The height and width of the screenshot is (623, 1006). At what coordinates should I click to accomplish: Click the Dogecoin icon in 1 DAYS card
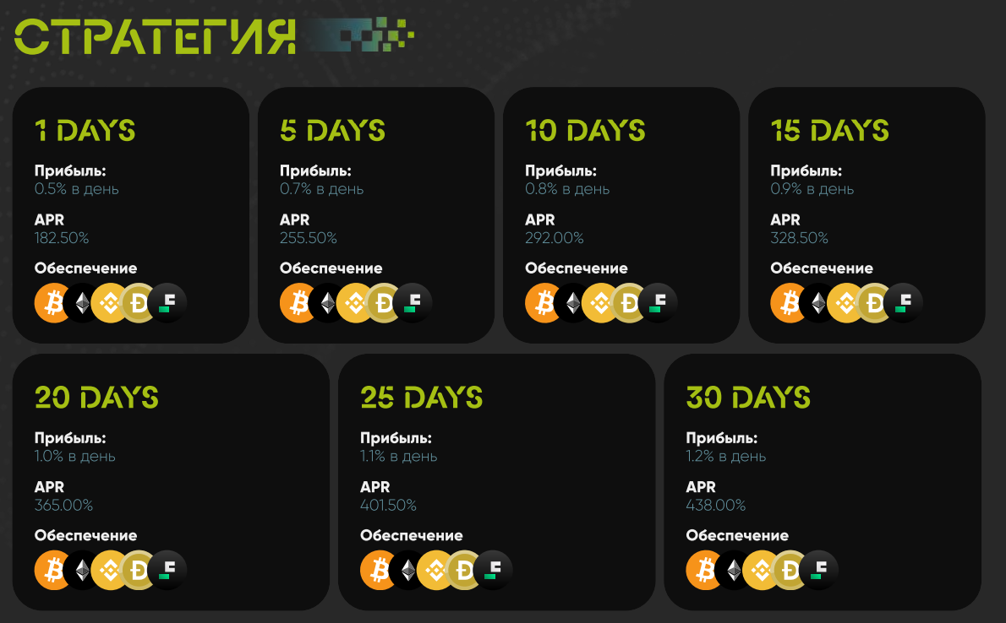[139, 303]
